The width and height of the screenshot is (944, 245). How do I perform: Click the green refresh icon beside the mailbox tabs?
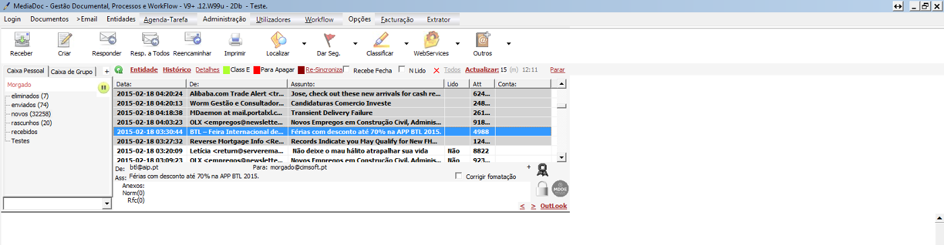coord(119,69)
